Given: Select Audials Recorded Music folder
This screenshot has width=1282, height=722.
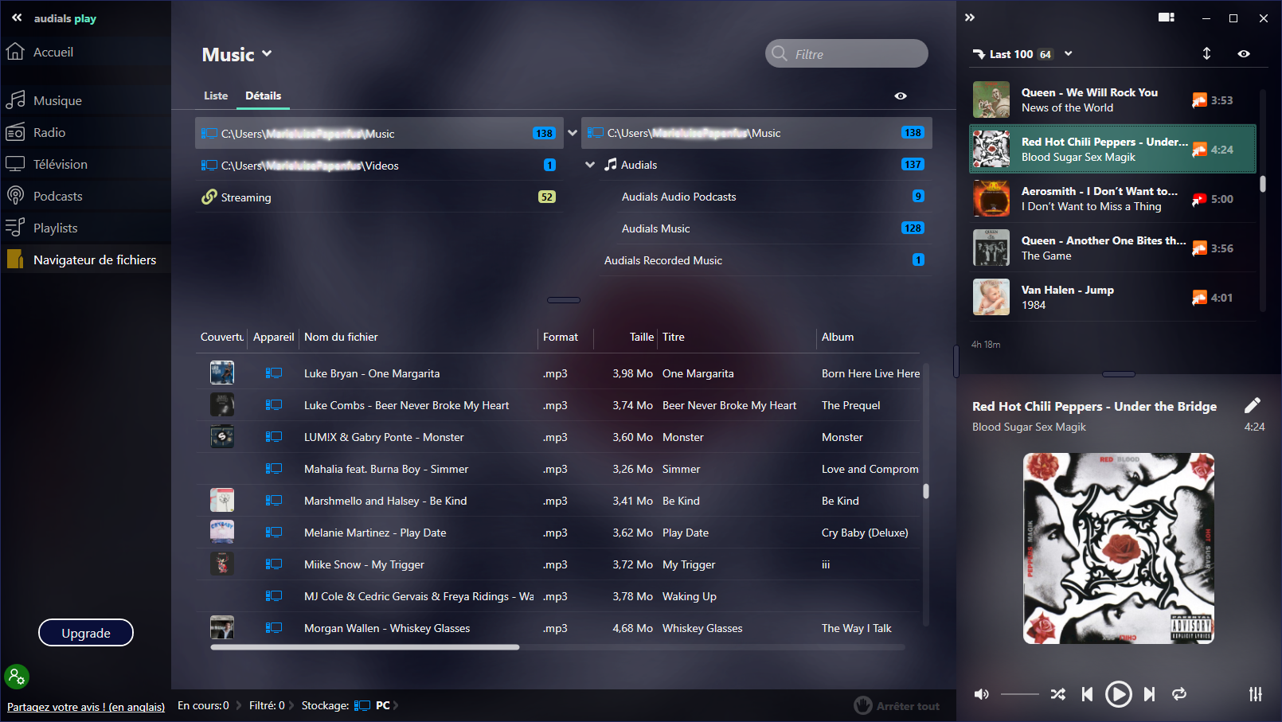Looking at the screenshot, I should tap(662, 260).
